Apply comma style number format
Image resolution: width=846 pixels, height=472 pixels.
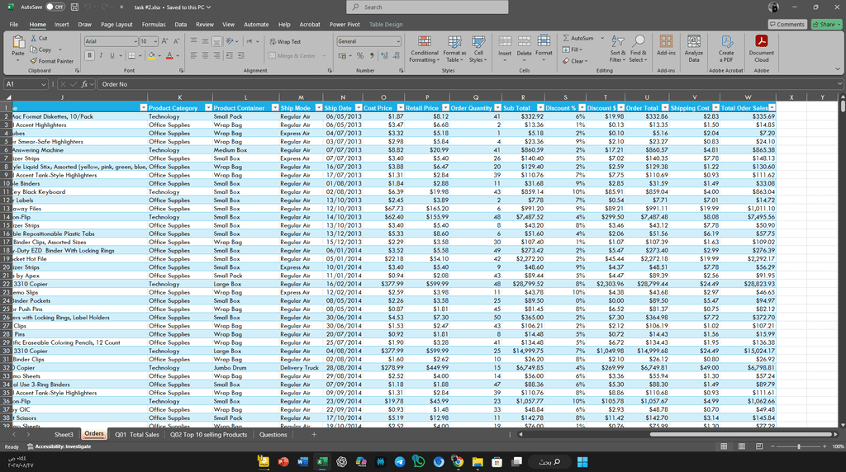pos(372,55)
